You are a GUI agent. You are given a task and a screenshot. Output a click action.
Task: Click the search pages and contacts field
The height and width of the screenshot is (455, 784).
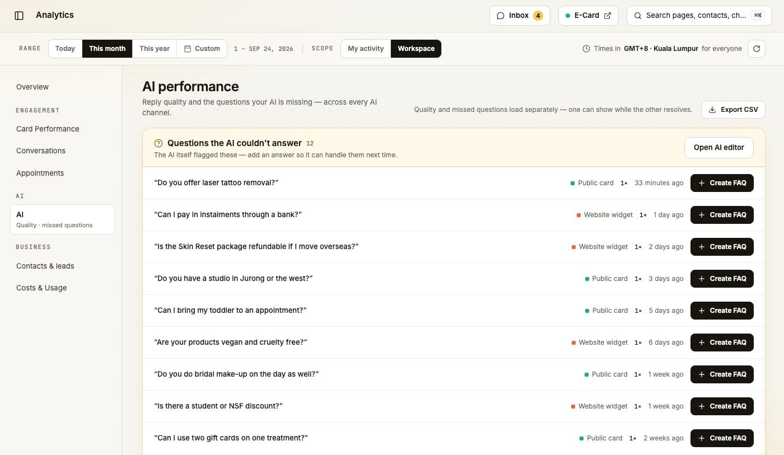click(x=699, y=16)
